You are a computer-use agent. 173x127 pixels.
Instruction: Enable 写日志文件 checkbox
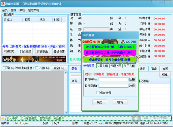[4, 68]
